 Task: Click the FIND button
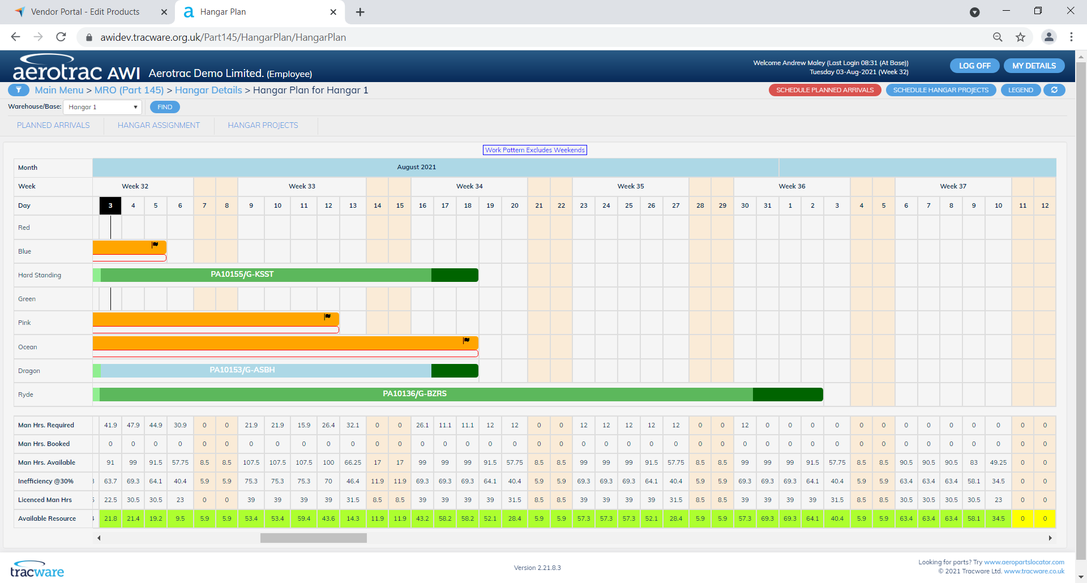coord(165,107)
